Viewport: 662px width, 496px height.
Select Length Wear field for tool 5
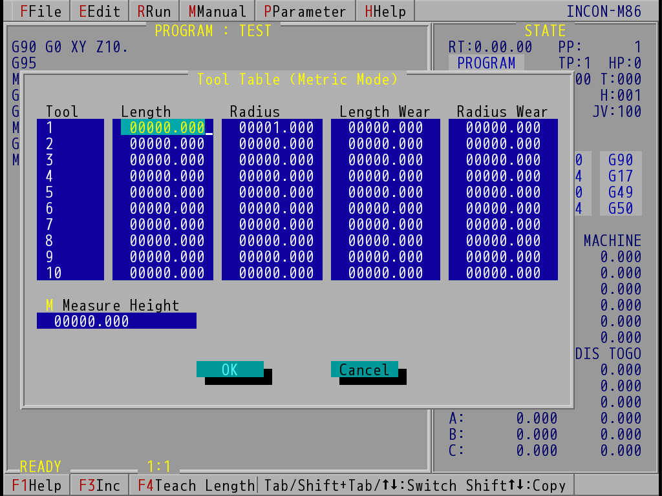pyautogui.click(x=385, y=192)
